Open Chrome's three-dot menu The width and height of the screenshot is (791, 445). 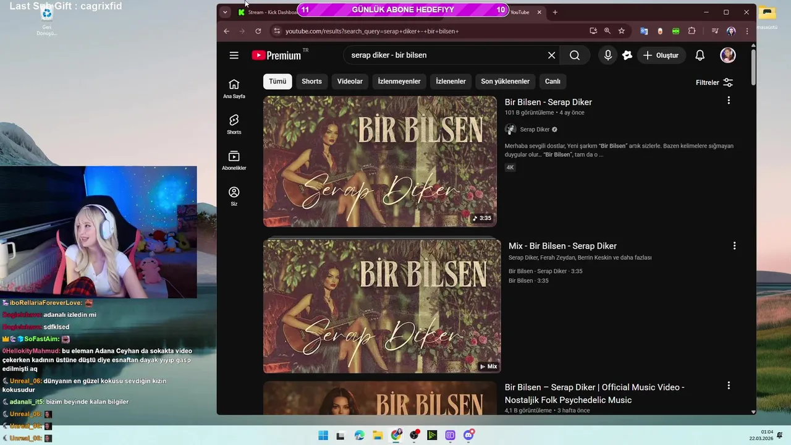(747, 31)
